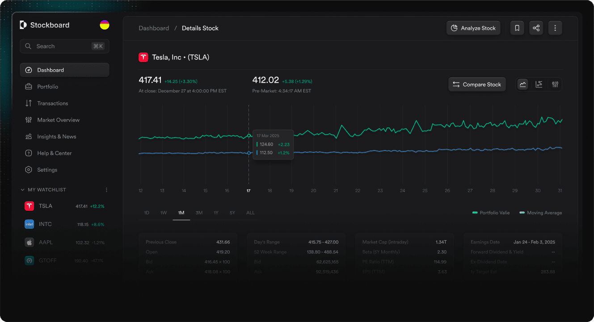Viewport: 594px width, 322px height.
Task: Open the My Watchlist three-dot menu
Action: [106, 190]
